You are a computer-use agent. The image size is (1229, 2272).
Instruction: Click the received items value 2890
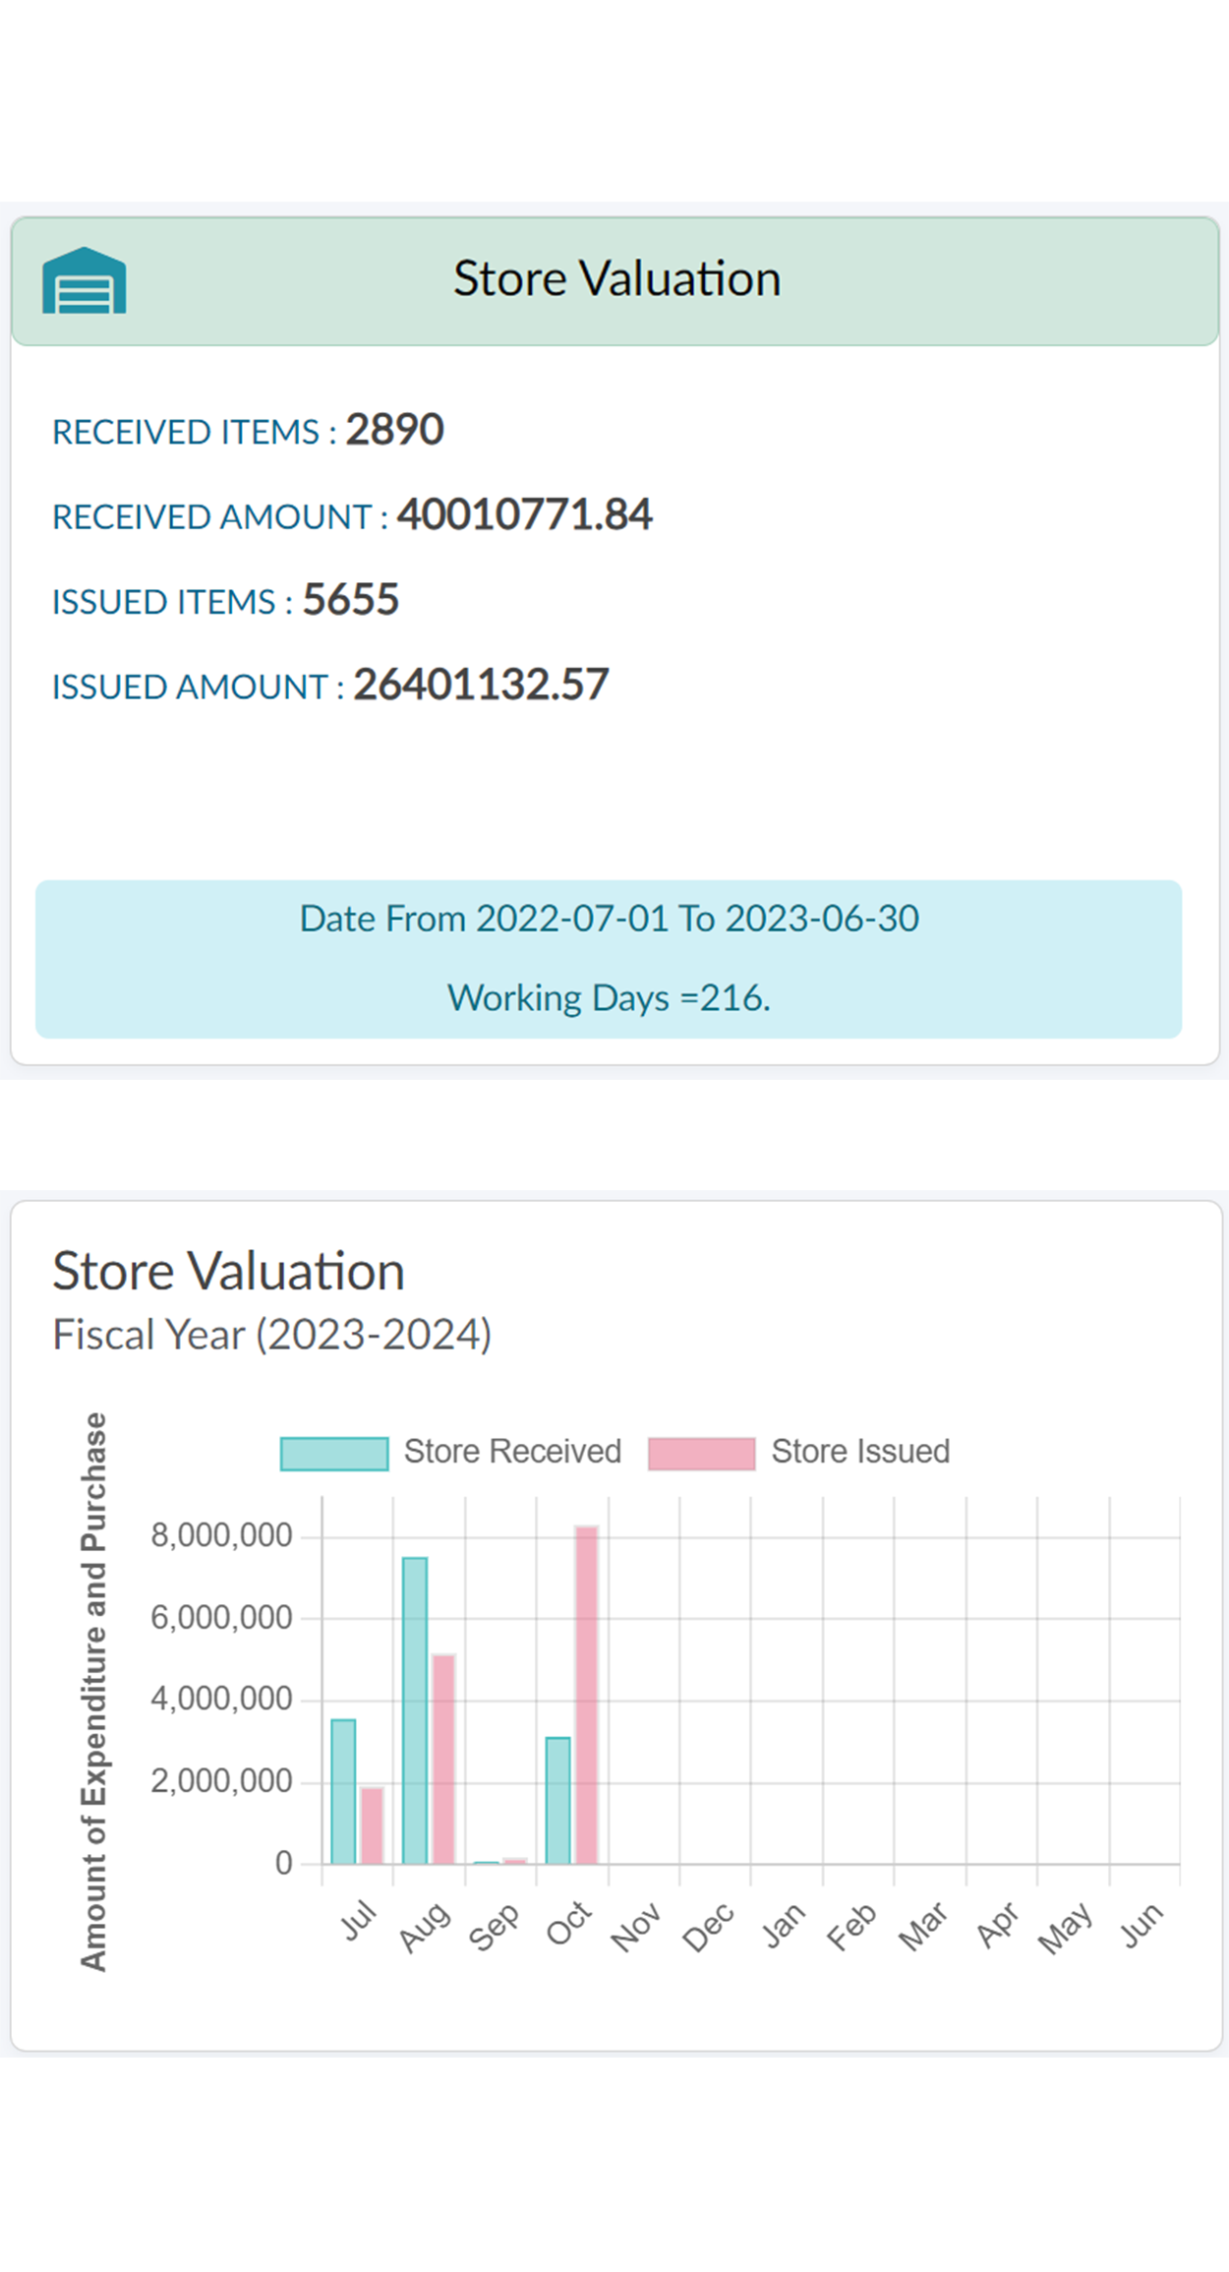(x=394, y=430)
